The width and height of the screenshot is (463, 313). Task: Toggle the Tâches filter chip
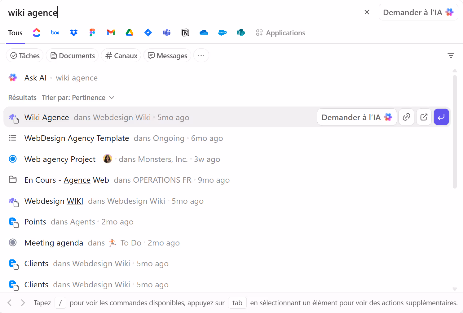[x=24, y=55]
